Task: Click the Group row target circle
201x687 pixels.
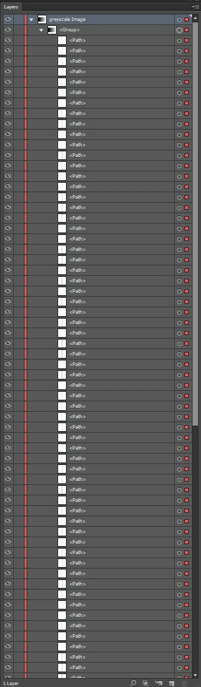Action: pos(179,30)
